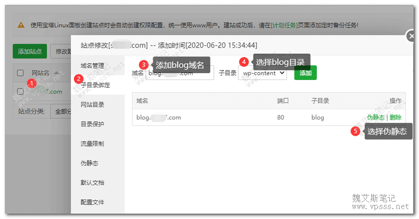Click the 端口 column header
The height and width of the screenshot is (219, 419).
(x=283, y=100)
